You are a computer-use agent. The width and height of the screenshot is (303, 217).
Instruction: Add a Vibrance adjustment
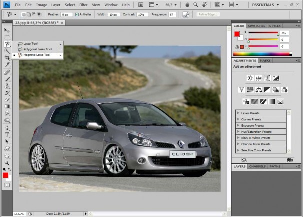tap(241, 90)
